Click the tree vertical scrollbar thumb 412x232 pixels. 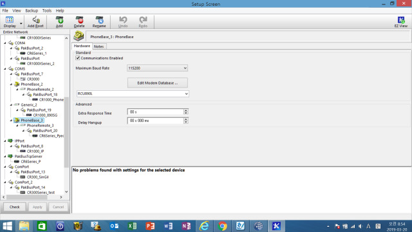pyautogui.click(x=66, y=131)
